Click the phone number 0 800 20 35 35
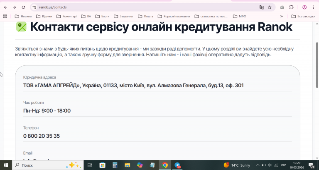The image size is (319, 170). click(42, 136)
